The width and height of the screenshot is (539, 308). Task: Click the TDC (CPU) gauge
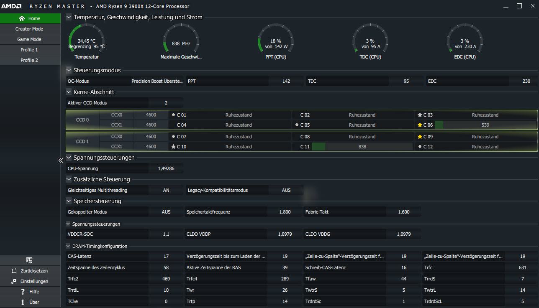[x=370, y=41]
